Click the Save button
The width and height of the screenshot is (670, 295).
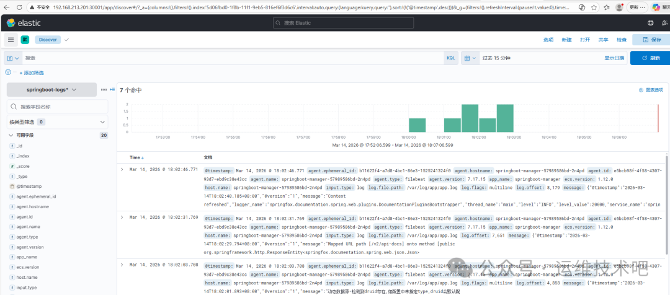click(651, 40)
